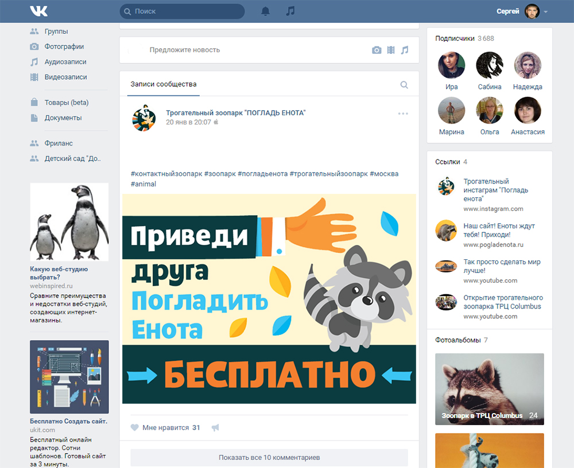Open ad Бесплатно Создать сайт link
This screenshot has height=468, width=574.
pos(68,421)
